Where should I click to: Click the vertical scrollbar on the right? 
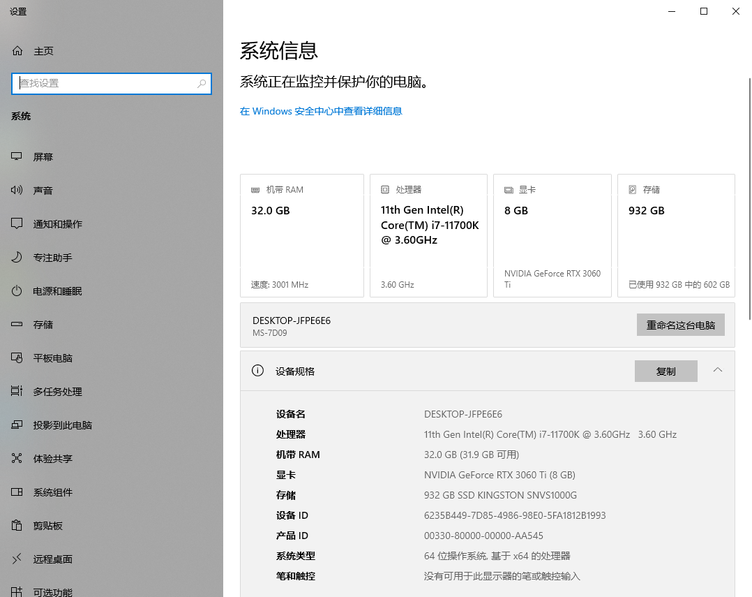[749, 196]
